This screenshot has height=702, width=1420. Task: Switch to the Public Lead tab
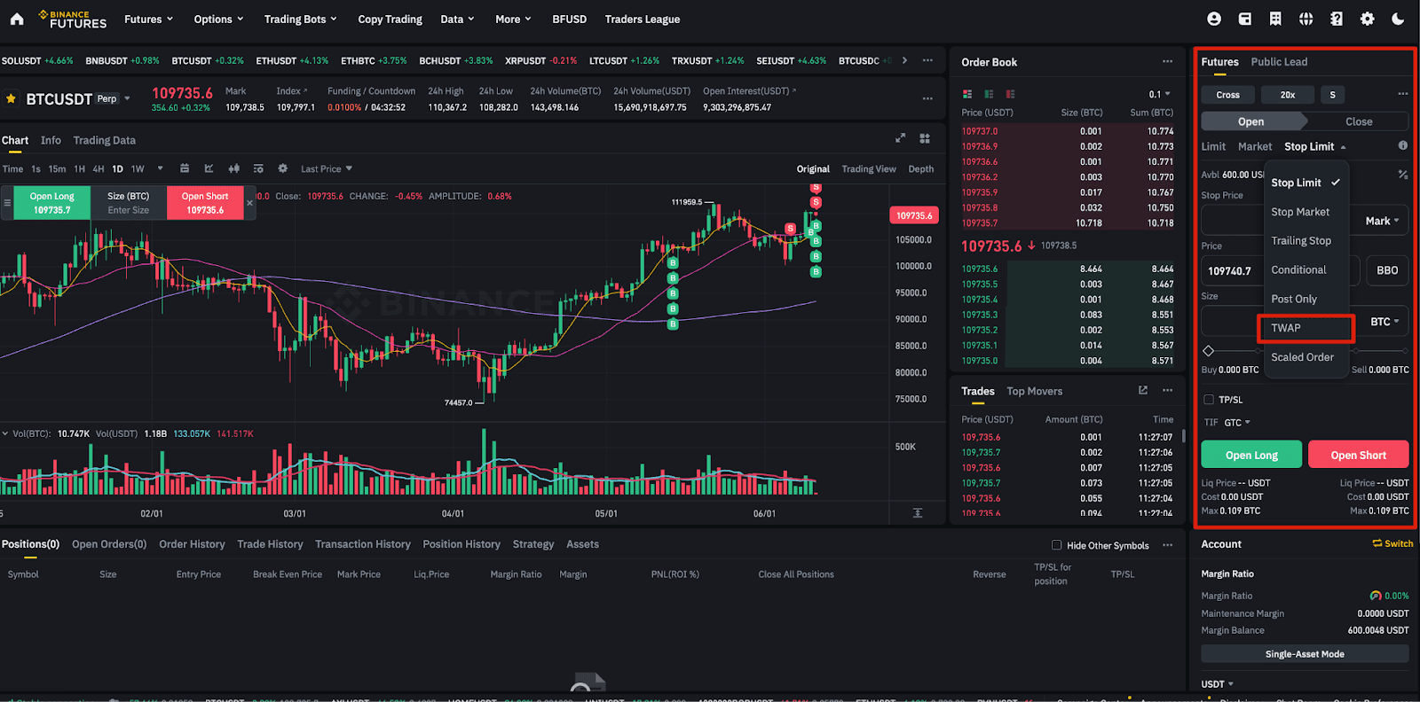tap(1279, 62)
